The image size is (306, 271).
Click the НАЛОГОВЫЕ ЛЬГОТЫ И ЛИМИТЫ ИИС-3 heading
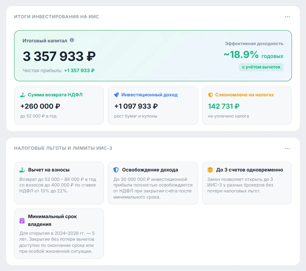coord(63,148)
